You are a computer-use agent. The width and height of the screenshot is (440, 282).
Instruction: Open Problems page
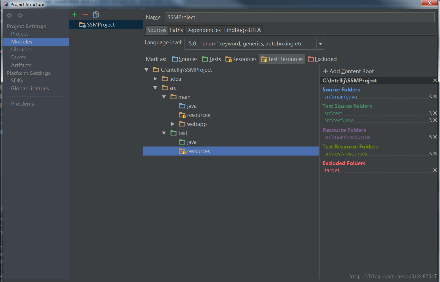(x=22, y=104)
